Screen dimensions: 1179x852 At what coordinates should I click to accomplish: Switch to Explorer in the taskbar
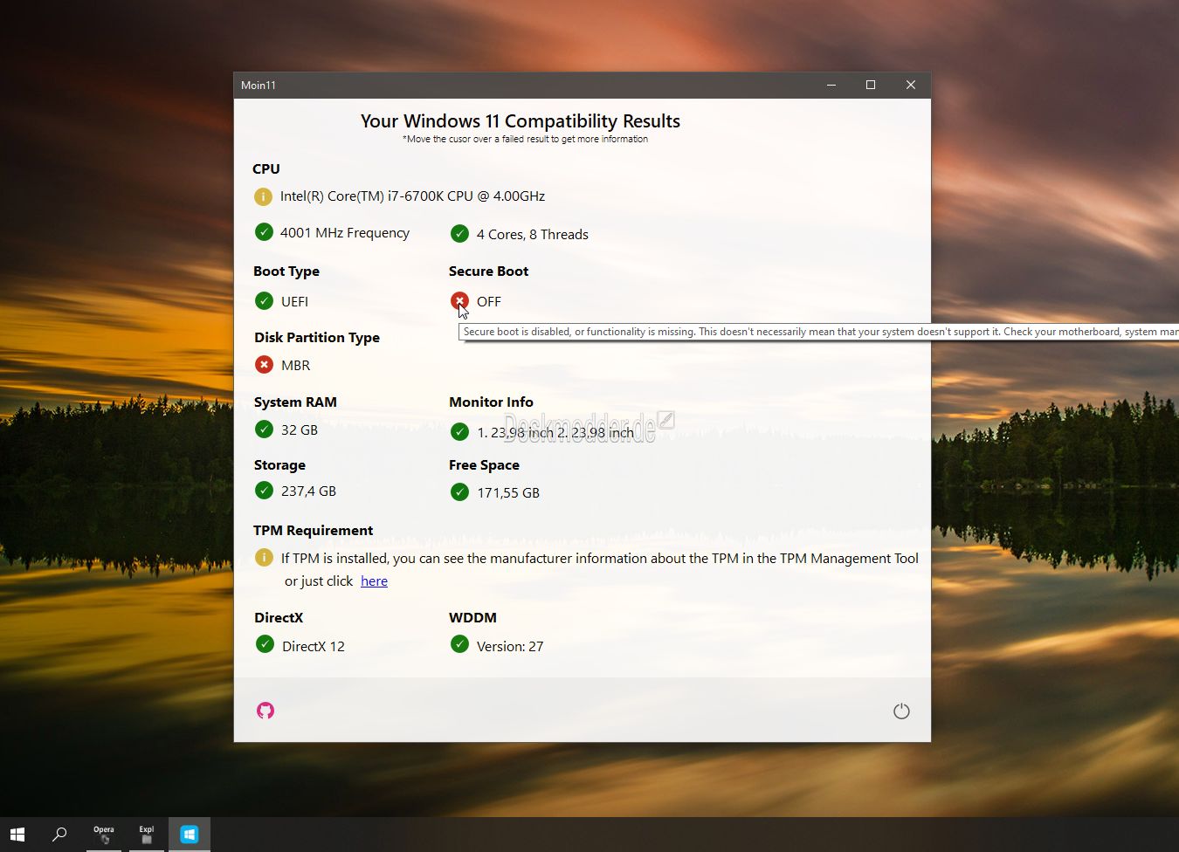pyautogui.click(x=147, y=835)
